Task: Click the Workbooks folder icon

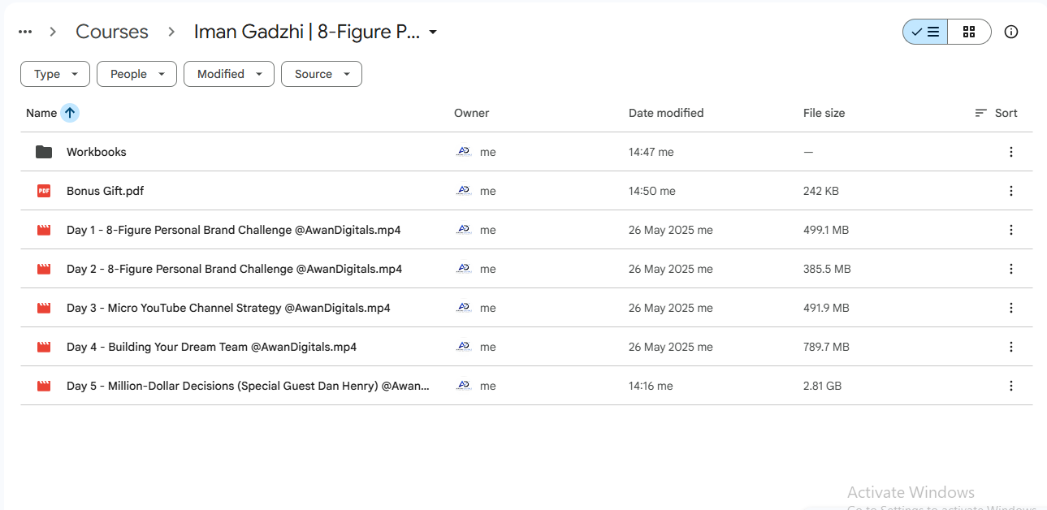Action: [44, 152]
